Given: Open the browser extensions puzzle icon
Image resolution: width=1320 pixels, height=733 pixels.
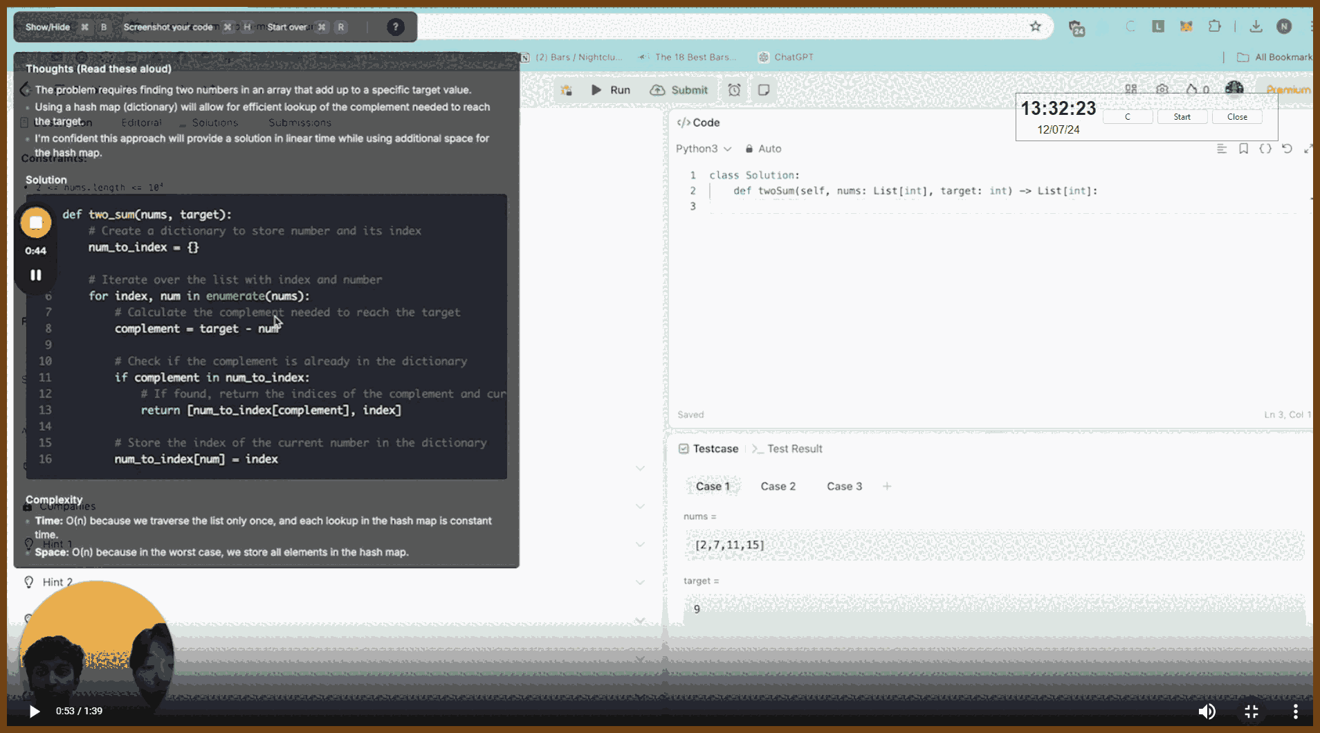Looking at the screenshot, I should 1214,26.
